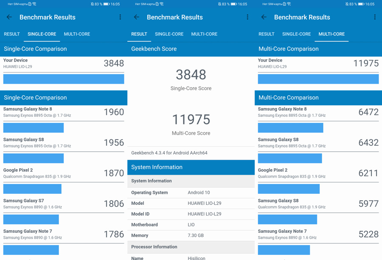This screenshot has height=260, width=382.
Task: Select Hisilicon processor Name row
Action: coord(191,257)
